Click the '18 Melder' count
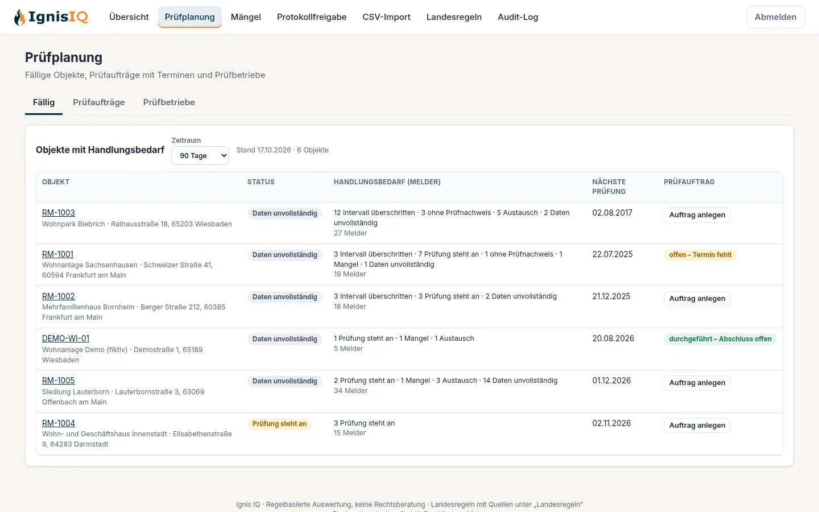Screen dimensions: 819x512 [x=350, y=307]
